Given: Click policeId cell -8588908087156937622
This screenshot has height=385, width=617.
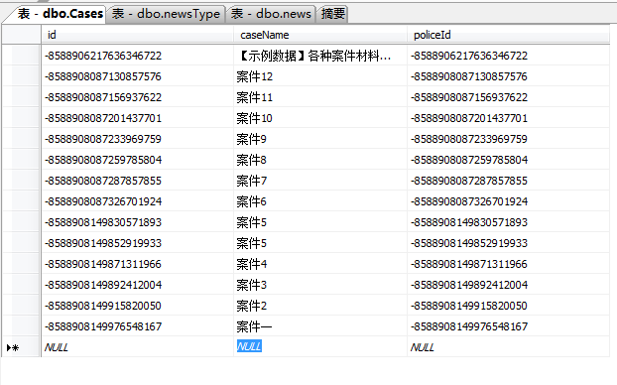Looking at the screenshot, I should 509,97.
